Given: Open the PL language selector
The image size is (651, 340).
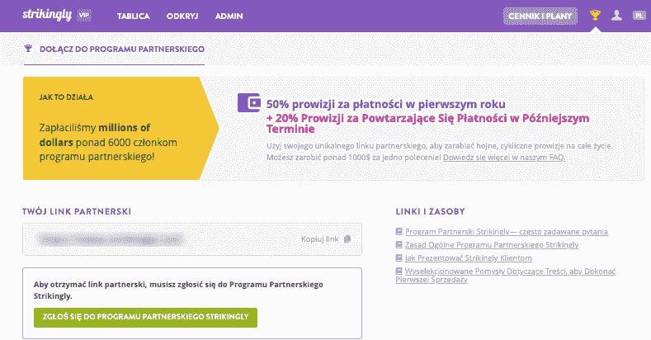Looking at the screenshot, I should pos(639,16).
